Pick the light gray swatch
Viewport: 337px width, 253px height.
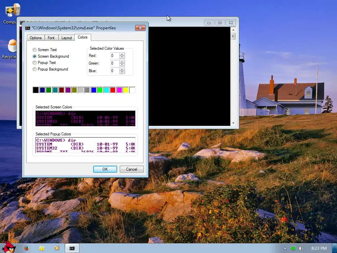pyautogui.click(x=81, y=90)
